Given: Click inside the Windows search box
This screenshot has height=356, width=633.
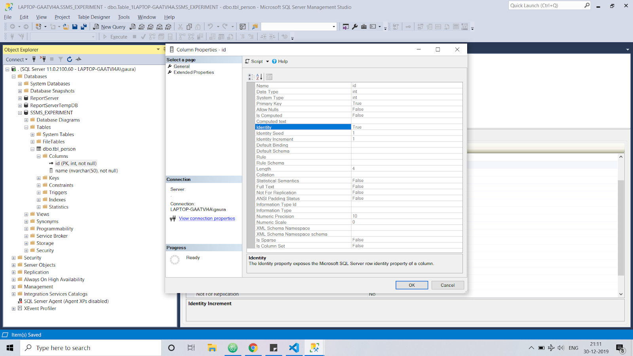Looking at the screenshot, I should pos(91,348).
